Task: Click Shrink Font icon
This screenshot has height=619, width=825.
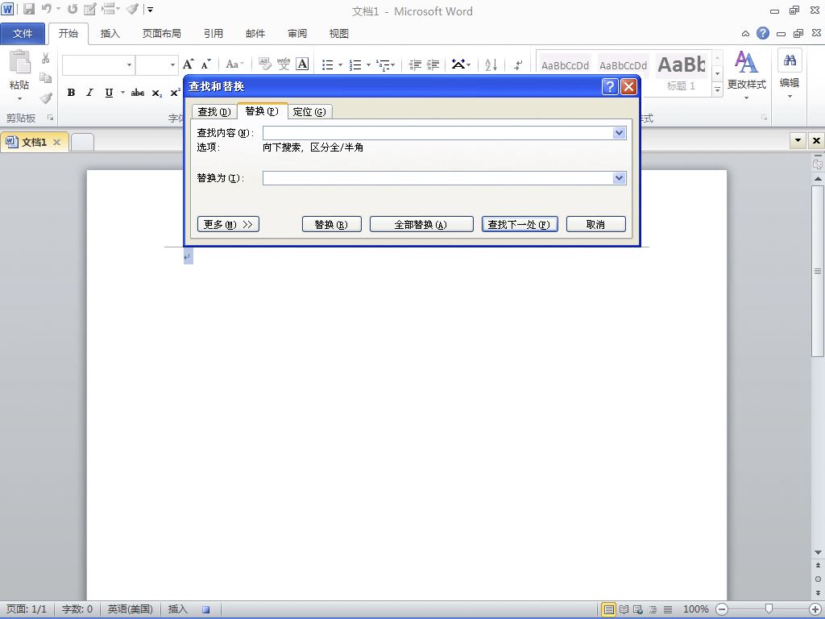Action: pyautogui.click(x=205, y=64)
